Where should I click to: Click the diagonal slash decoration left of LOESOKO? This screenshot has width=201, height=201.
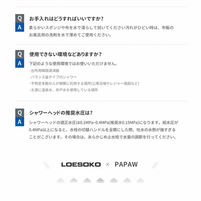pos(47,165)
